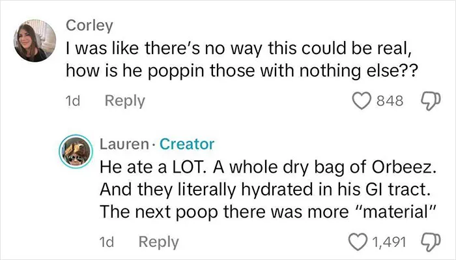Dislike Corley's comment with thumbs-down icon
This screenshot has width=456, height=260.
pyautogui.click(x=431, y=101)
